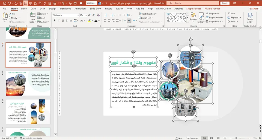The width and height of the screenshot is (262, 140).
Task: Switch to Slide Sorter view icon
Action: coord(212,138)
